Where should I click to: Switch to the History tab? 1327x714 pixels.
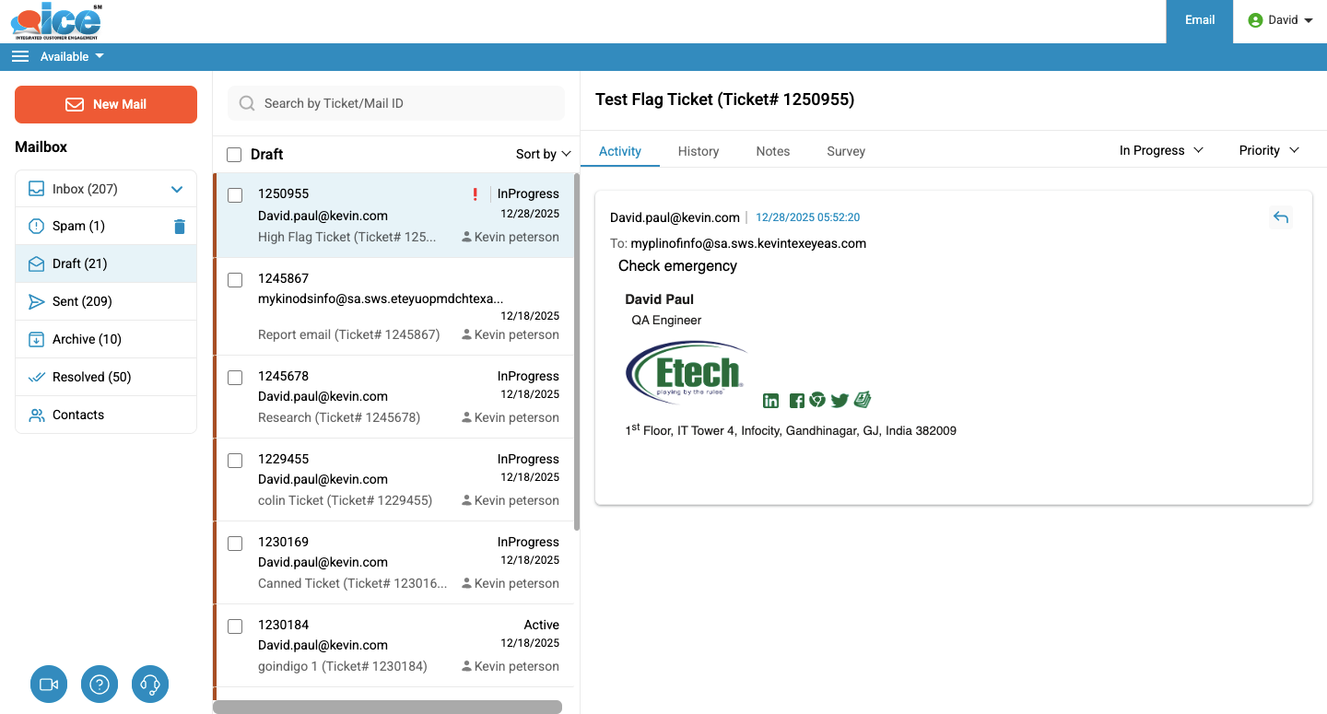(x=698, y=151)
